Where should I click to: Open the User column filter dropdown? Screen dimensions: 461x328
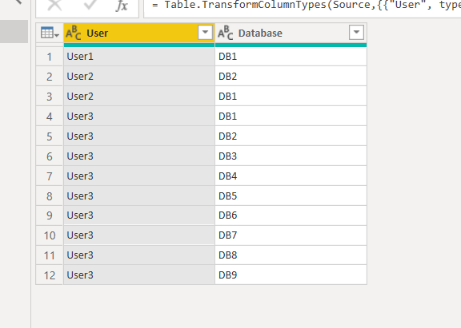205,32
